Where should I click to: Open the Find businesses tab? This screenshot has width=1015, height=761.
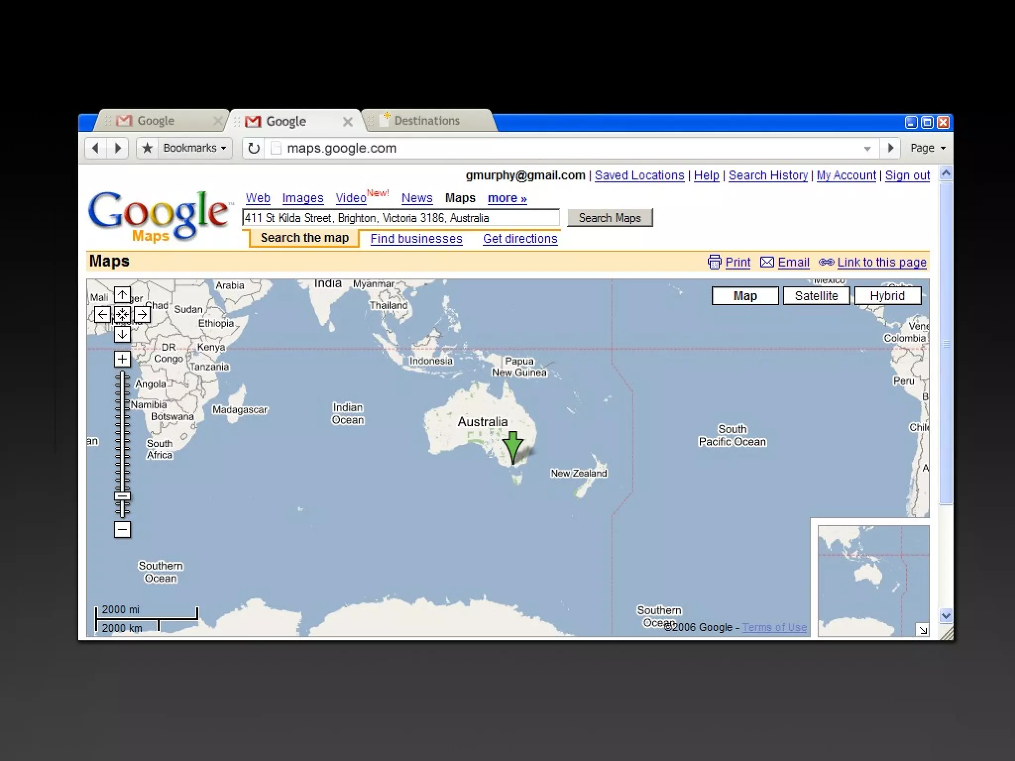(416, 239)
